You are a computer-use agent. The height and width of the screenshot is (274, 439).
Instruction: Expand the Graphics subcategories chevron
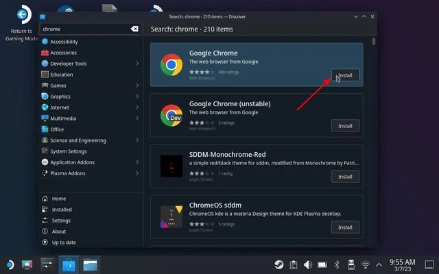coord(137,97)
